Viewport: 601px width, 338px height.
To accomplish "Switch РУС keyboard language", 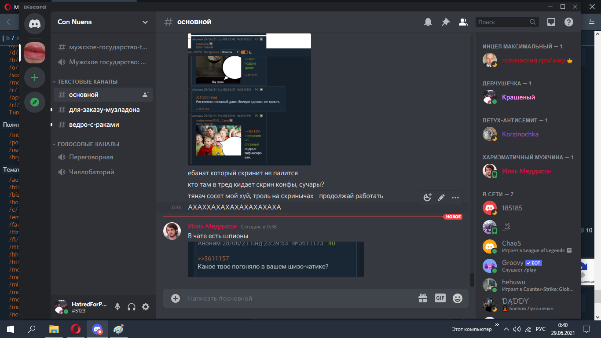I will coord(541,329).
